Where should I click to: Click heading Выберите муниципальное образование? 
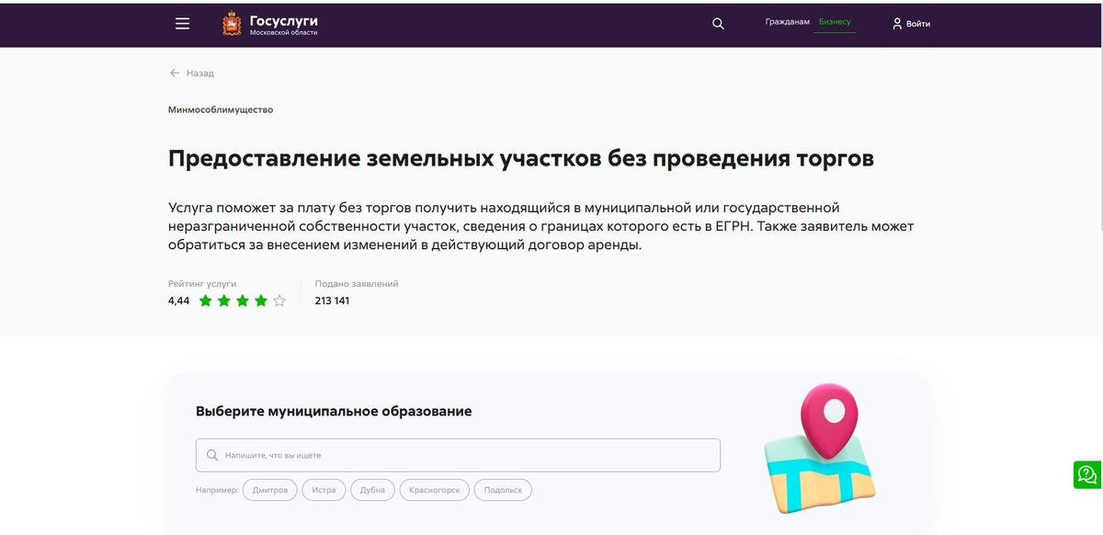click(x=334, y=411)
